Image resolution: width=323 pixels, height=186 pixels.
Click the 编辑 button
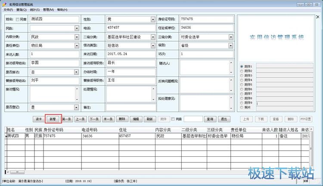click(136, 119)
